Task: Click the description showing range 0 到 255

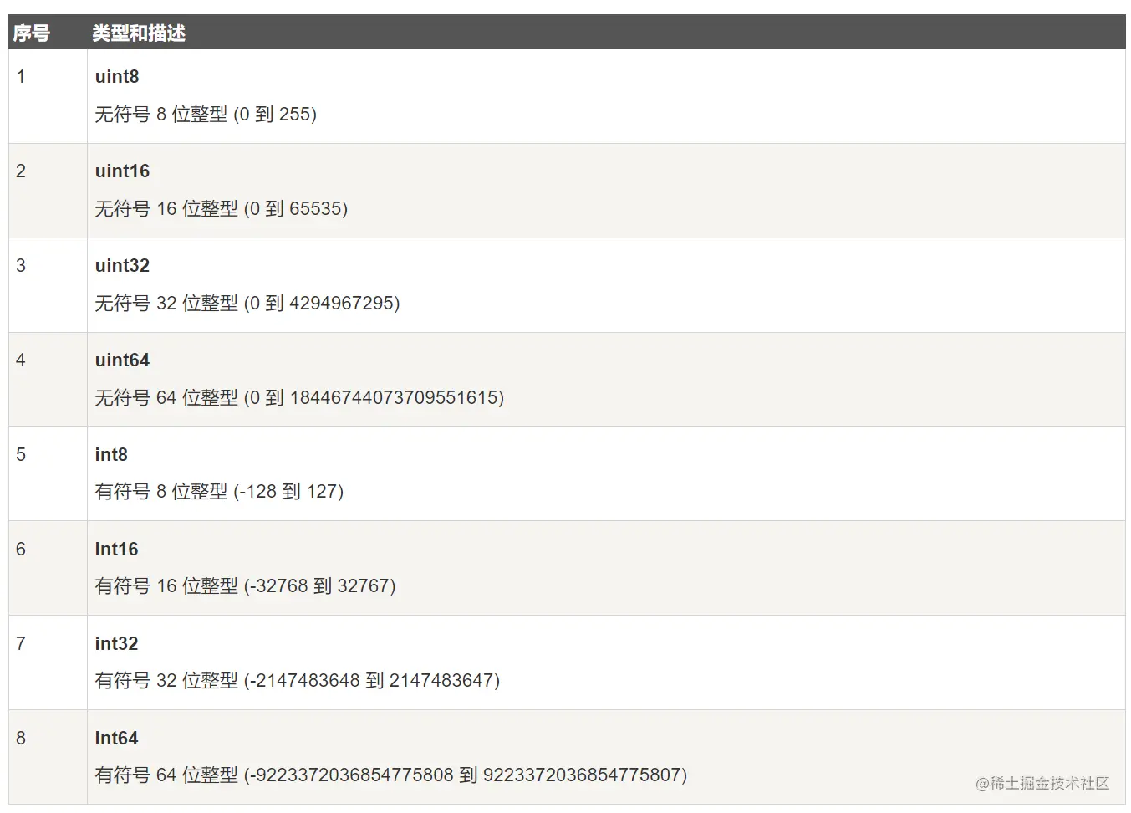Action: (x=206, y=115)
